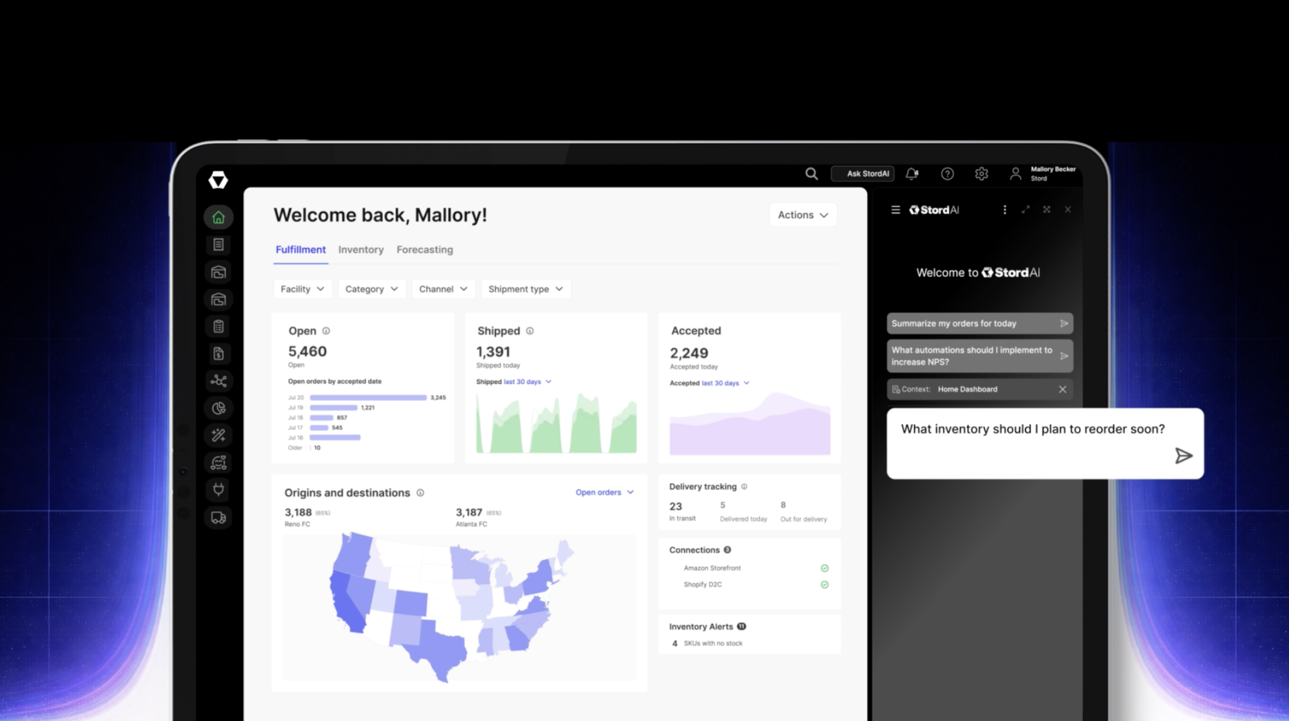Click the home icon in sidebar
This screenshot has height=721, width=1289.
tap(218, 218)
